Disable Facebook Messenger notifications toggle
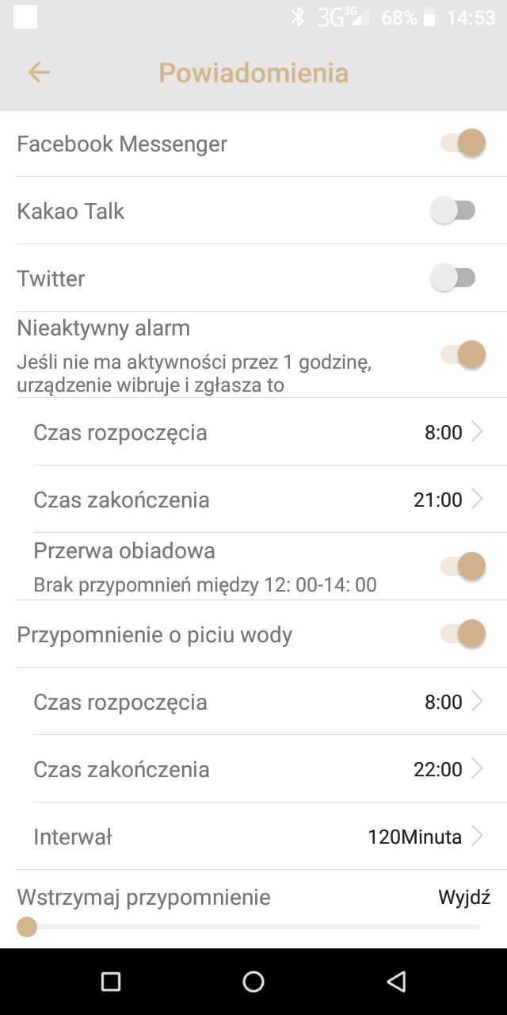Screen dimensions: 507x1015 click(x=463, y=144)
